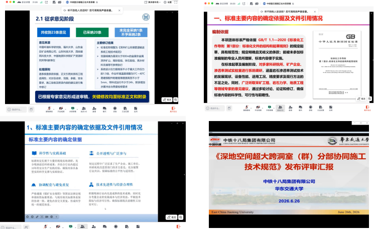The height and width of the screenshot is (229, 374).
Task: Click the network signal bars in the top-right window
Action: pyautogui.click(x=239, y=4)
